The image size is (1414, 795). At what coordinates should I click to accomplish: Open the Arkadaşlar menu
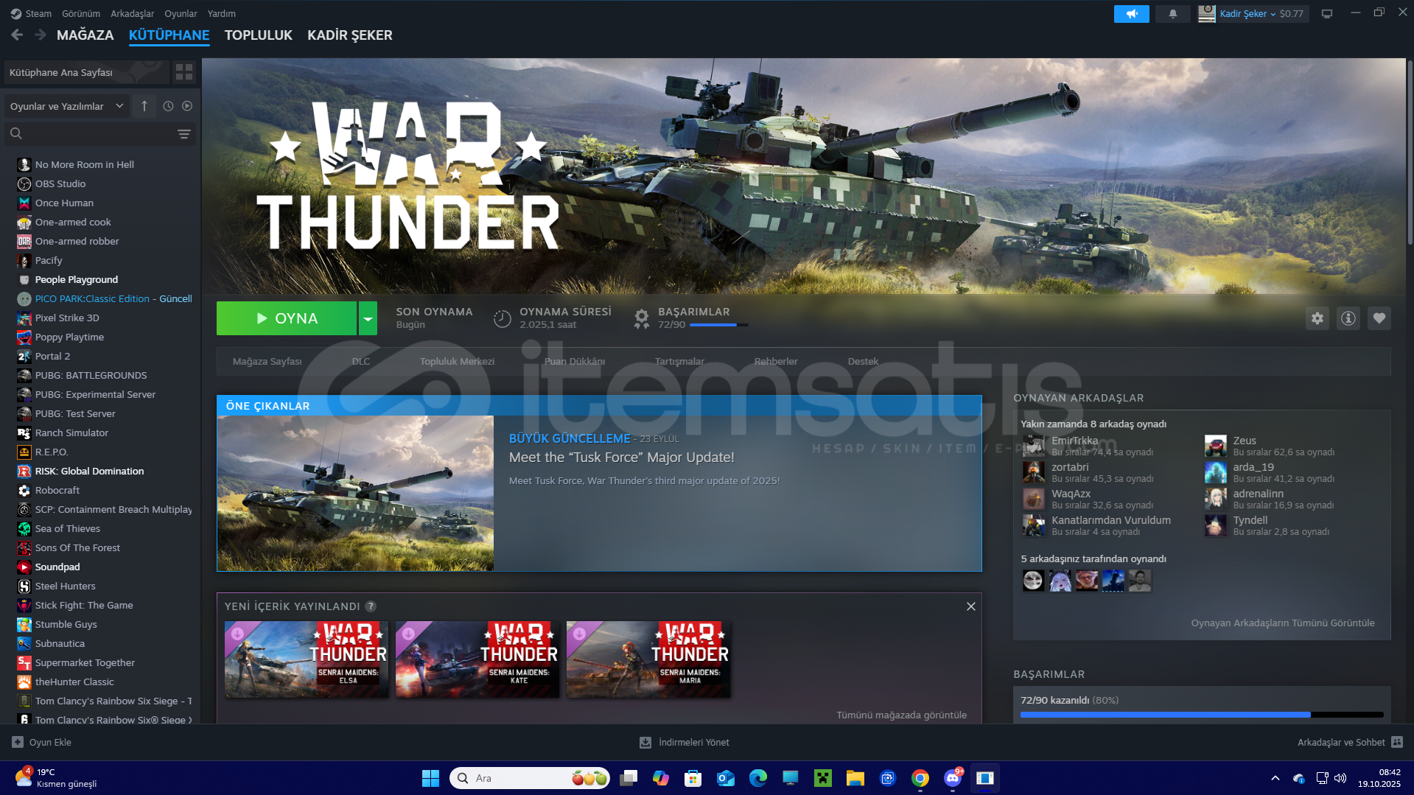[x=133, y=13]
